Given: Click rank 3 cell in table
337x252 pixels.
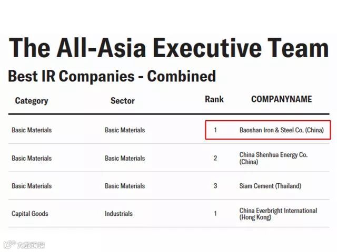Looking at the screenshot, I should click(215, 186).
